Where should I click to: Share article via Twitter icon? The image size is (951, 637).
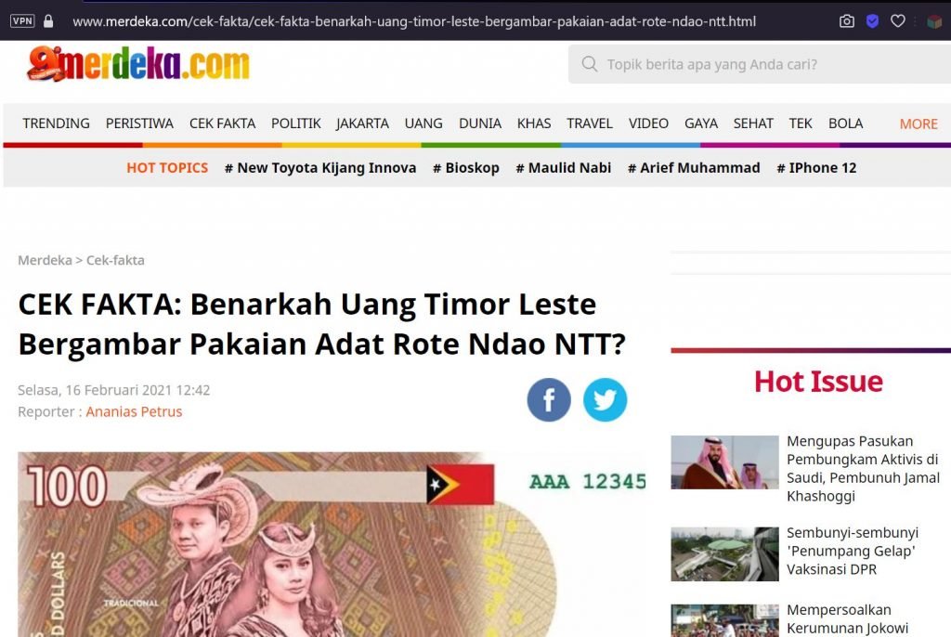[x=605, y=400]
